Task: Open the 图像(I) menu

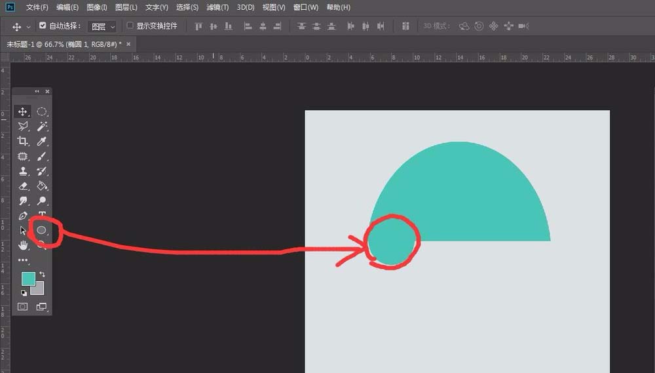Action: pos(96,7)
